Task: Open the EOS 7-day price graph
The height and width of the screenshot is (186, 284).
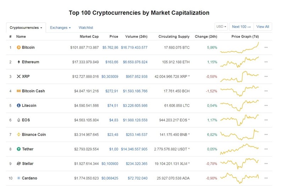Action: coord(239,120)
